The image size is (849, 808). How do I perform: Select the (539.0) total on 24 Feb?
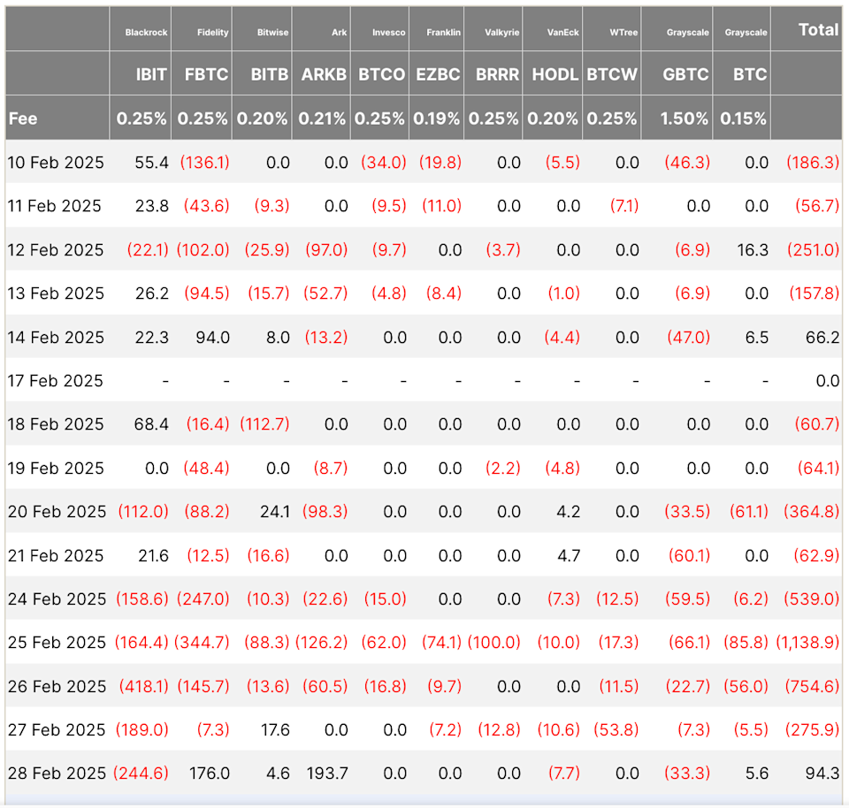tap(812, 598)
